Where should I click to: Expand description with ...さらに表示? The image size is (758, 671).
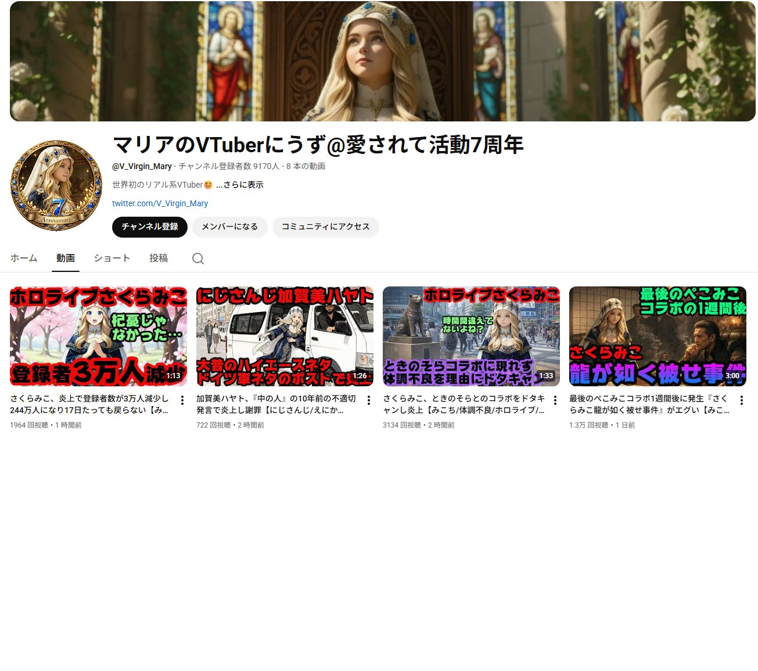click(240, 185)
